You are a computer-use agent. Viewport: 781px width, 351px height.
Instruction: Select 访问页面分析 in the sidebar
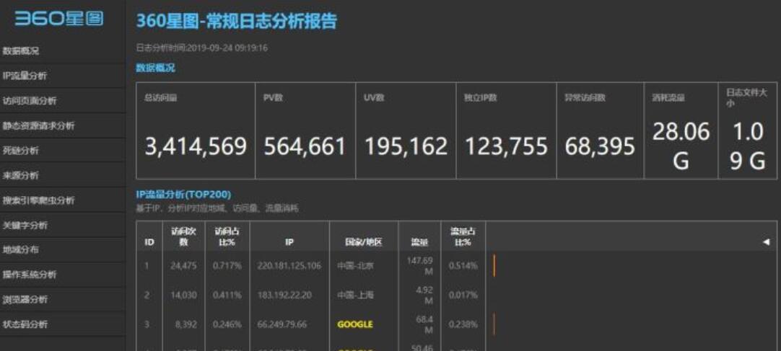click(30, 100)
